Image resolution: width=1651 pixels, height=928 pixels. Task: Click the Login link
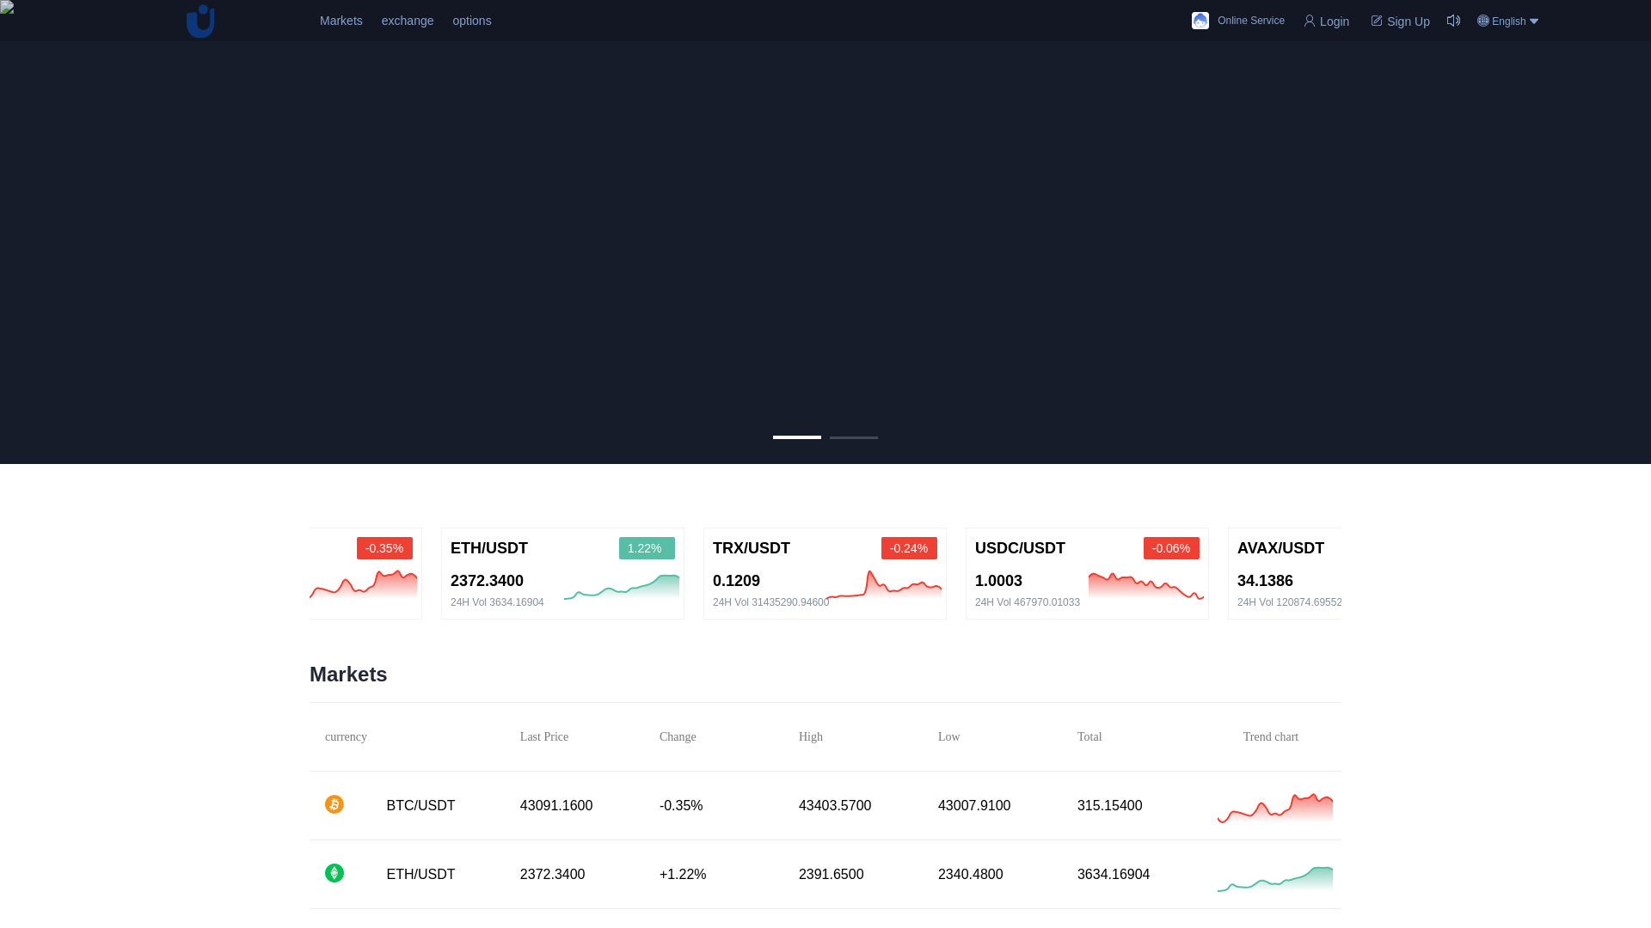(x=1335, y=21)
